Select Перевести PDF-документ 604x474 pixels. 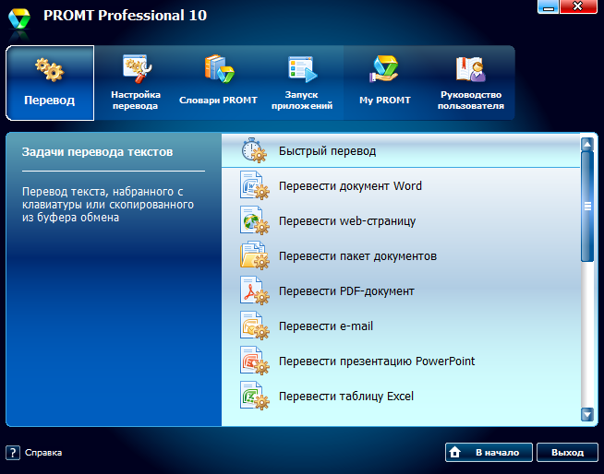[401, 290]
